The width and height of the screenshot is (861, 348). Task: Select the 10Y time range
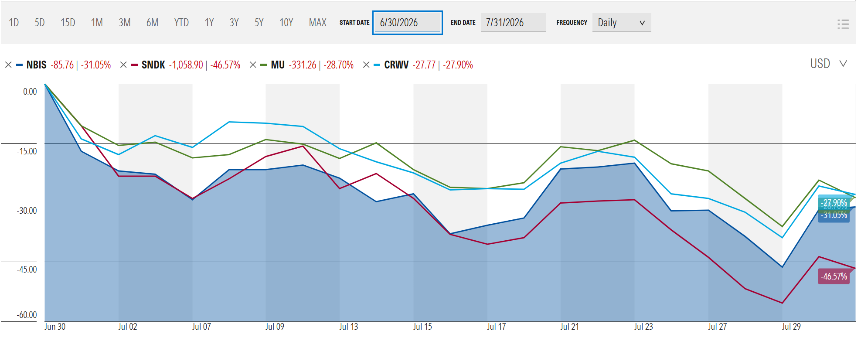[x=286, y=23]
